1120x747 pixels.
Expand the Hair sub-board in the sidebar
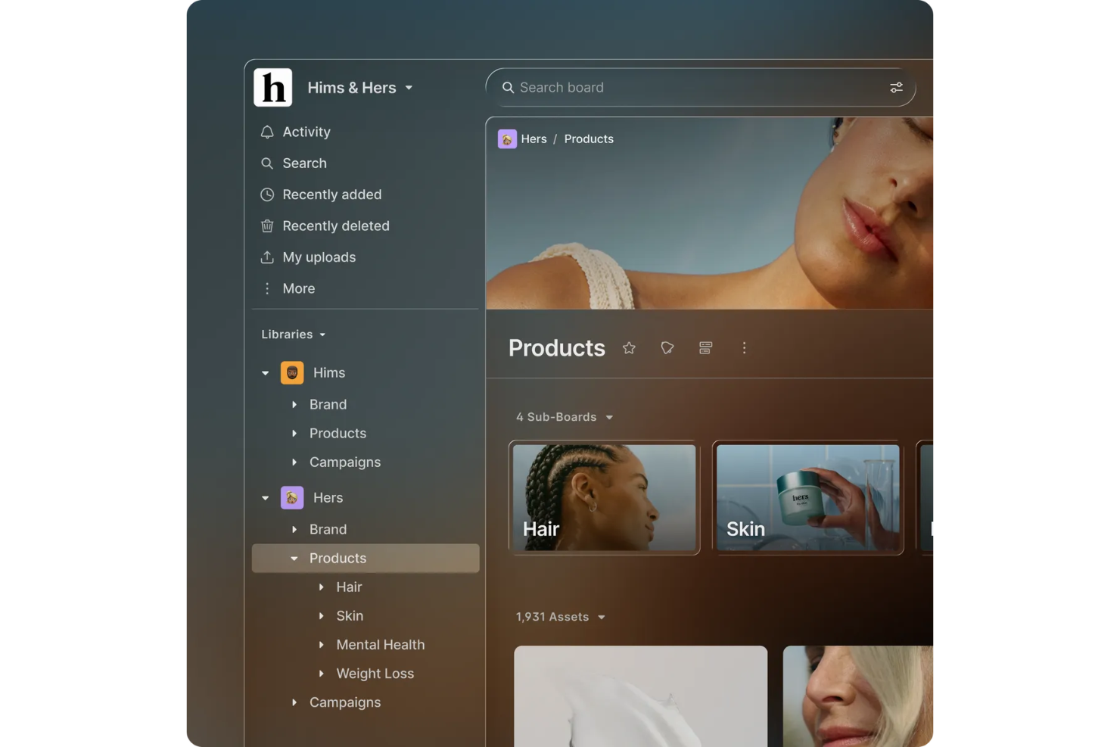click(x=322, y=587)
